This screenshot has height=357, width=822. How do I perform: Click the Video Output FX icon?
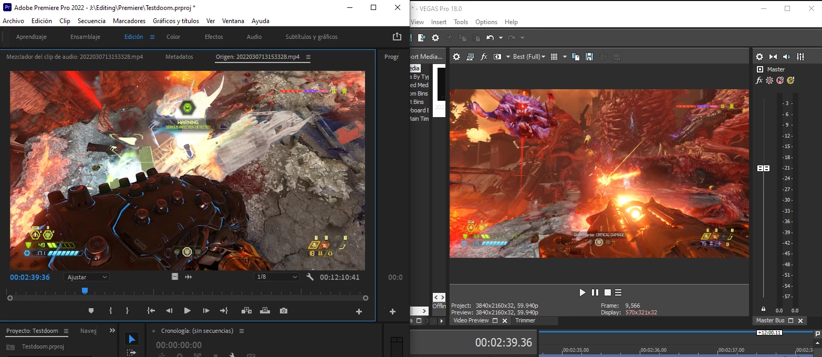point(484,57)
